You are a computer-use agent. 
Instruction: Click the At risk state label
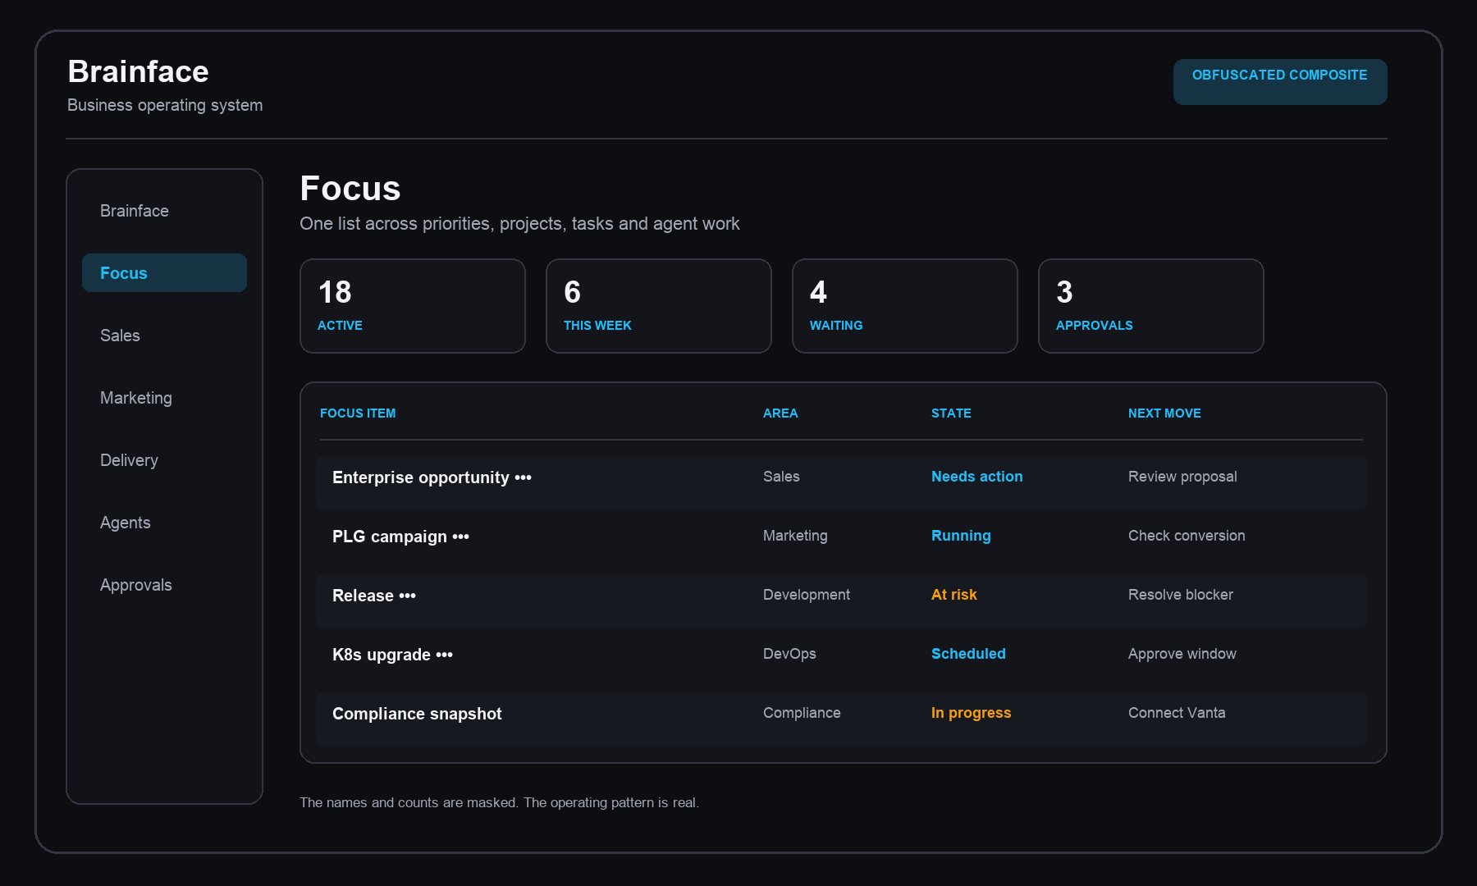(954, 595)
